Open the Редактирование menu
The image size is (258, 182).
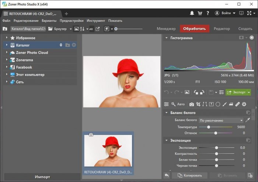[x=25, y=21]
